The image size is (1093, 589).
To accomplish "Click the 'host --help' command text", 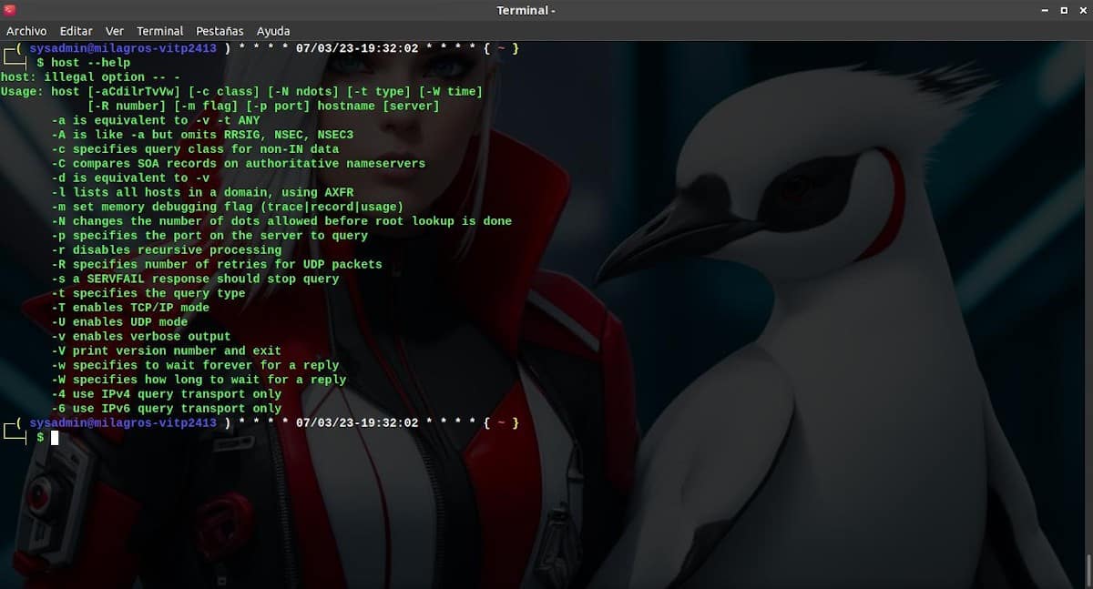I will click(x=90, y=63).
